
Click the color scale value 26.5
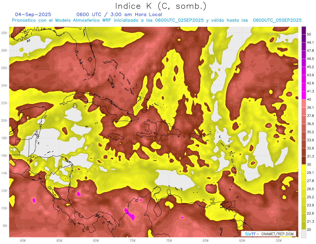(x=310, y=189)
